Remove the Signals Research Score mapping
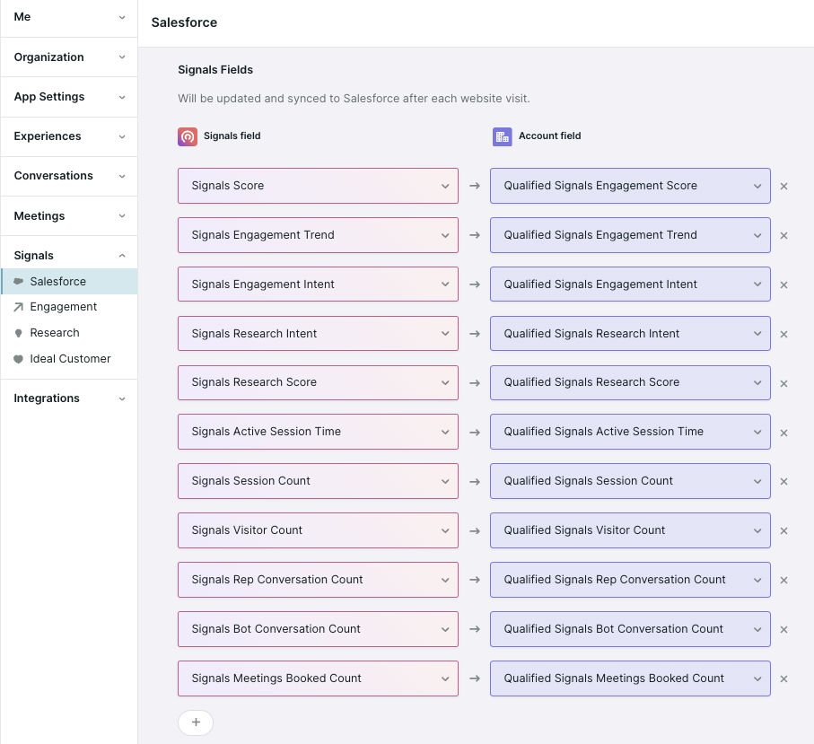 click(x=783, y=383)
